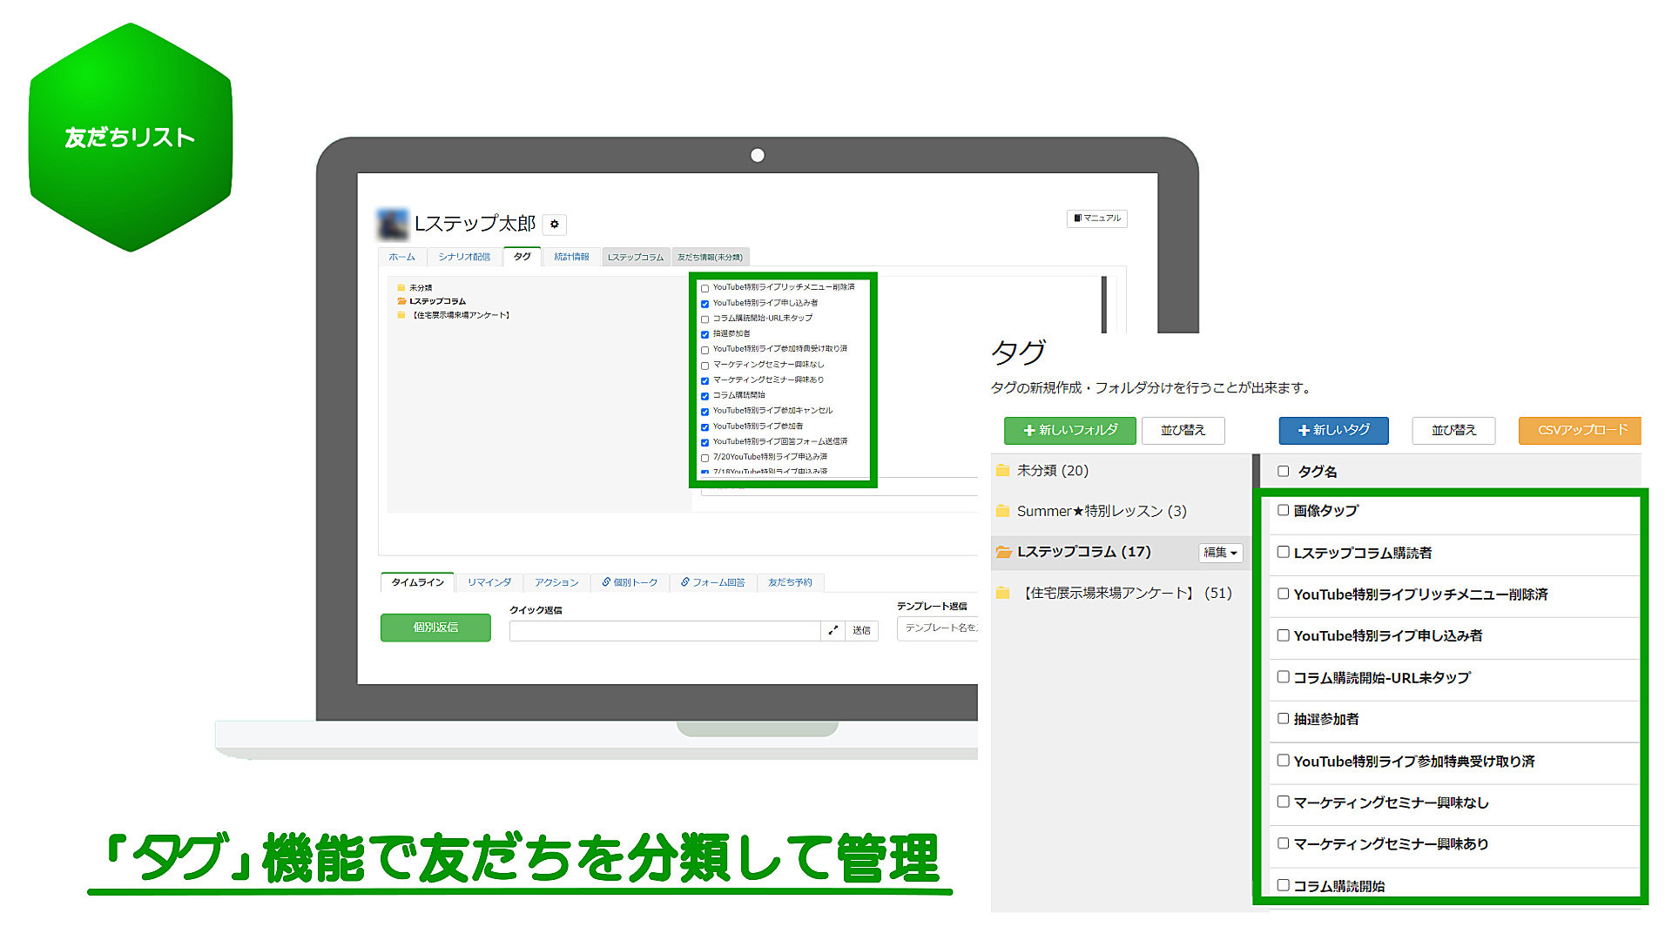Screen dimensions: 1672x940
Task: Focus the クイック返信 text field
Action: (x=664, y=630)
